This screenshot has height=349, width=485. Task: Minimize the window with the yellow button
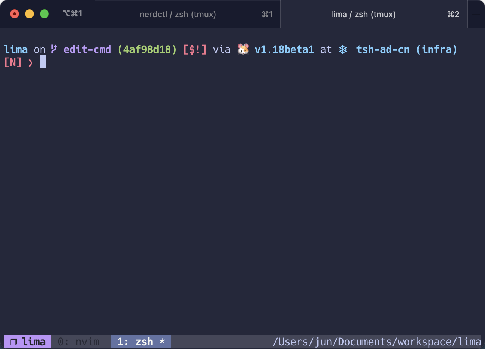[29, 14]
